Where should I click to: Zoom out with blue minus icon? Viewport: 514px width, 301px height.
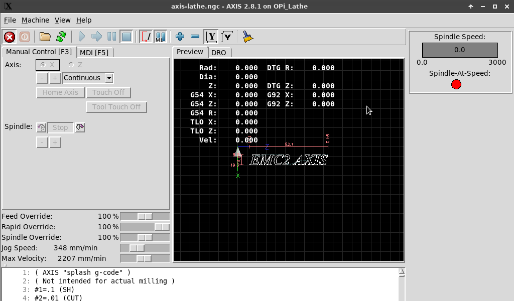pos(195,37)
